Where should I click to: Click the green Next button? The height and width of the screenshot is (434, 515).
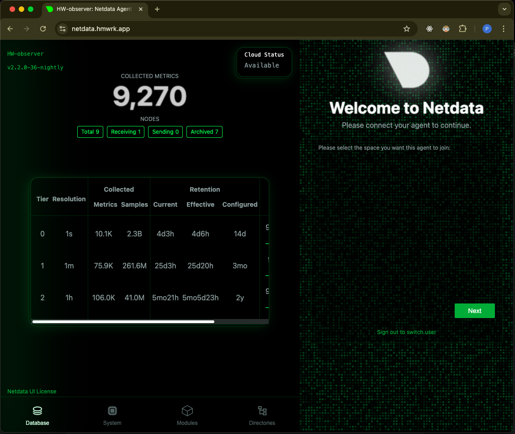pos(475,311)
